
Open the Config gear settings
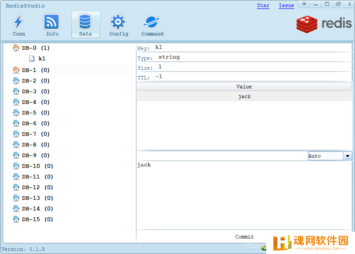(118, 25)
